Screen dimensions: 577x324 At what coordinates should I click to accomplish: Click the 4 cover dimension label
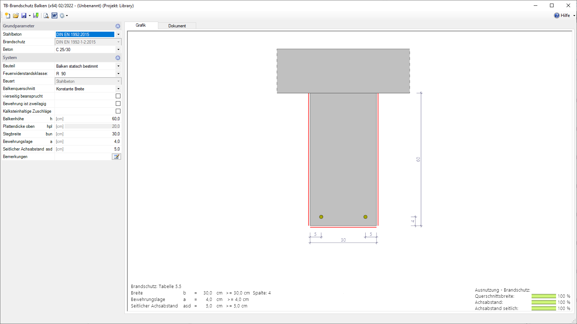click(x=413, y=221)
